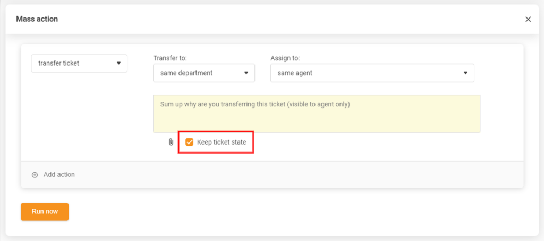Click the arrow on transfer ticket selector
Viewport: 544px width, 241px height.
pyautogui.click(x=118, y=63)
